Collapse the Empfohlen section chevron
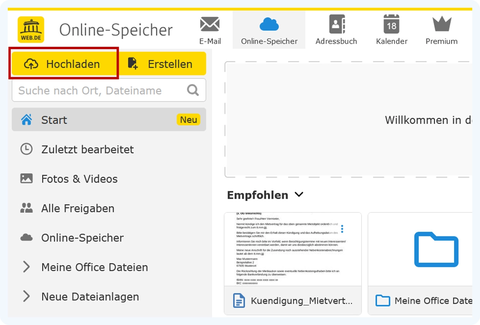480x325 pixels. (299, 195)
